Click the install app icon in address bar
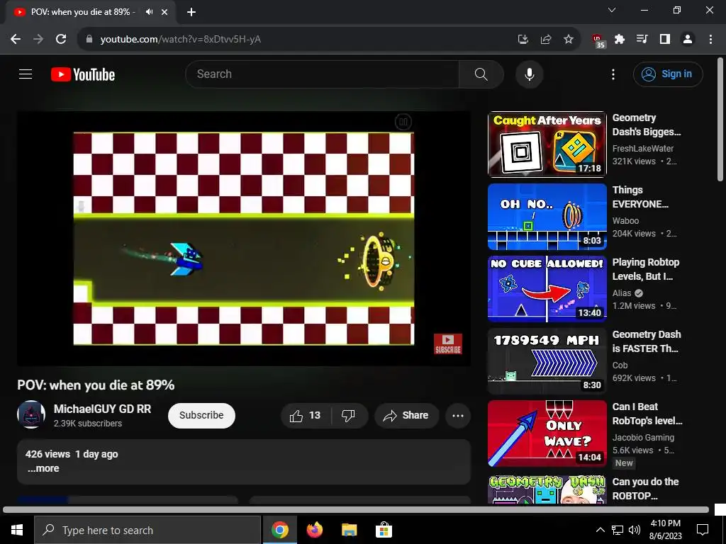The image size is (726, 544). tap(523, 40)
